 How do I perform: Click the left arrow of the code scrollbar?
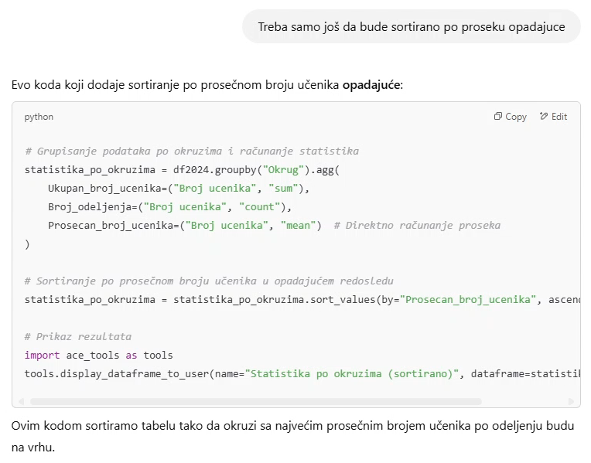click(x=21, y=402)
